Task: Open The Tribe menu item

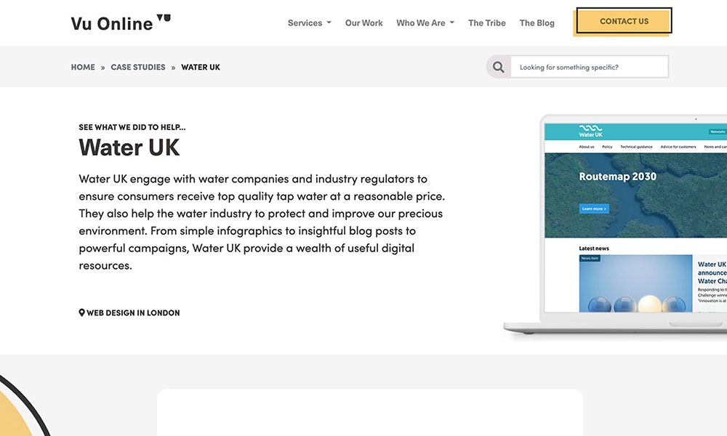Action: [486, 23]
